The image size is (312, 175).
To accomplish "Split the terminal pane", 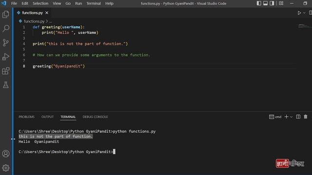I will tap(298, 117).
